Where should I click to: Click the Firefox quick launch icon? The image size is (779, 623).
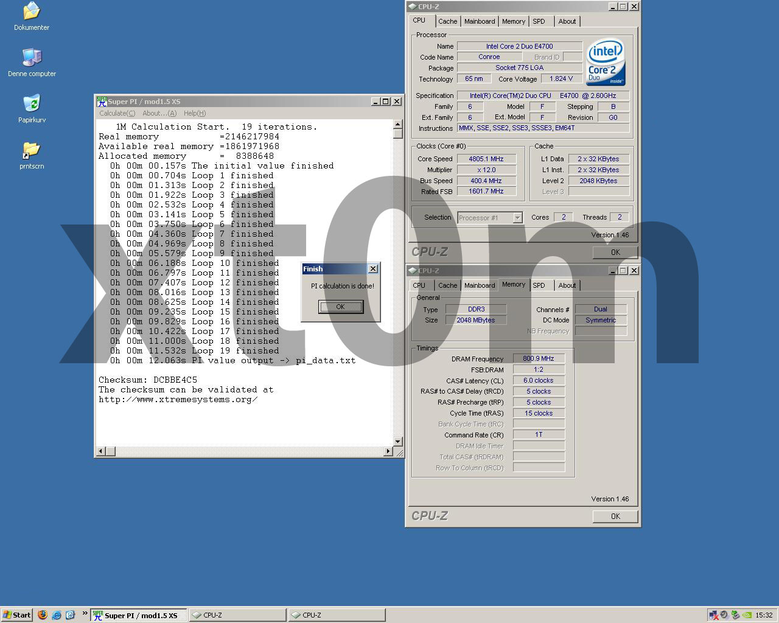click(x=43, y=615)
